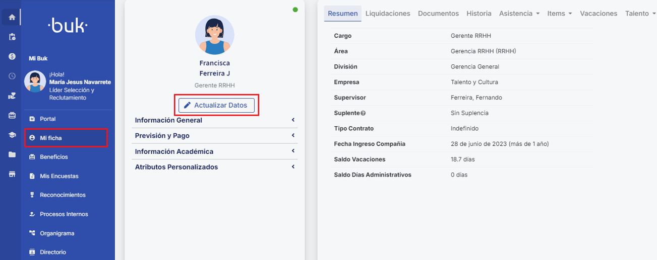Click the Actualizar Datos button

216,105
